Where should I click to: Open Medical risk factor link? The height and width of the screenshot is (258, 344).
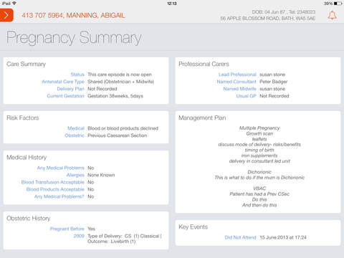[76, 128]
